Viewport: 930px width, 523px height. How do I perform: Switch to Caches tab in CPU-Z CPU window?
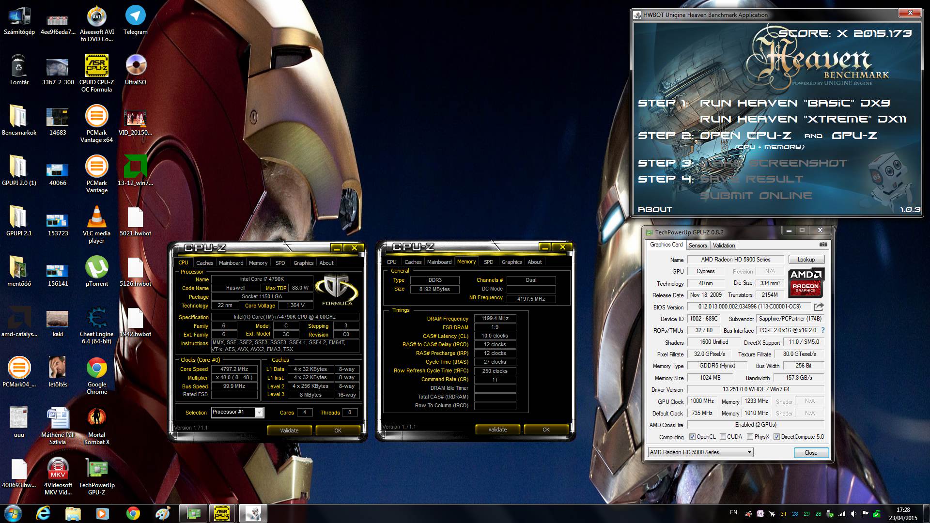tap(204, 263)
